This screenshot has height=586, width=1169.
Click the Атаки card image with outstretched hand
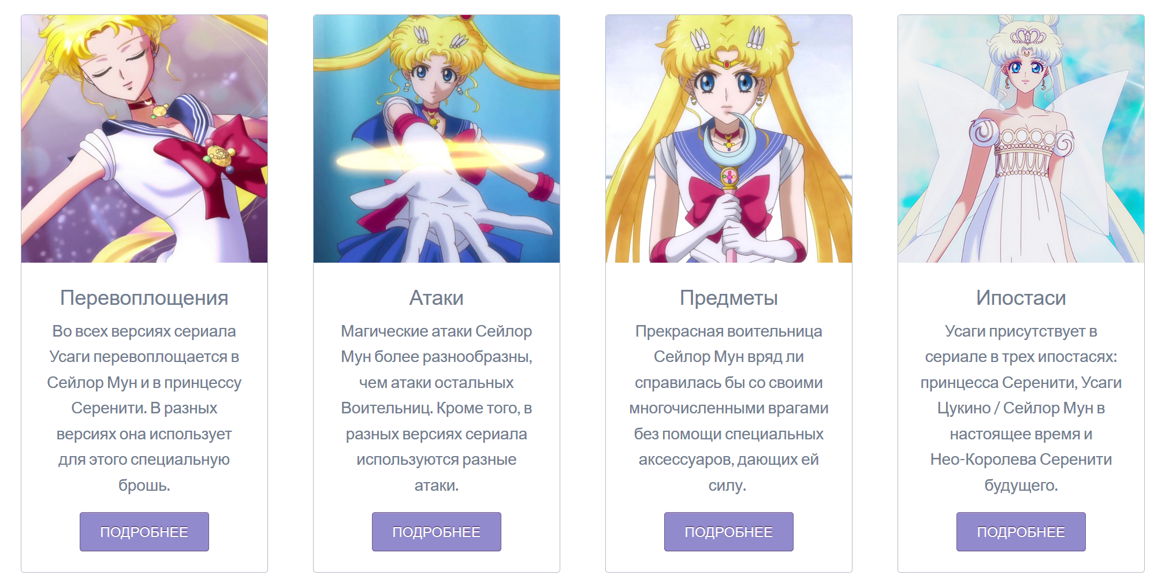[x=437, y=139]
